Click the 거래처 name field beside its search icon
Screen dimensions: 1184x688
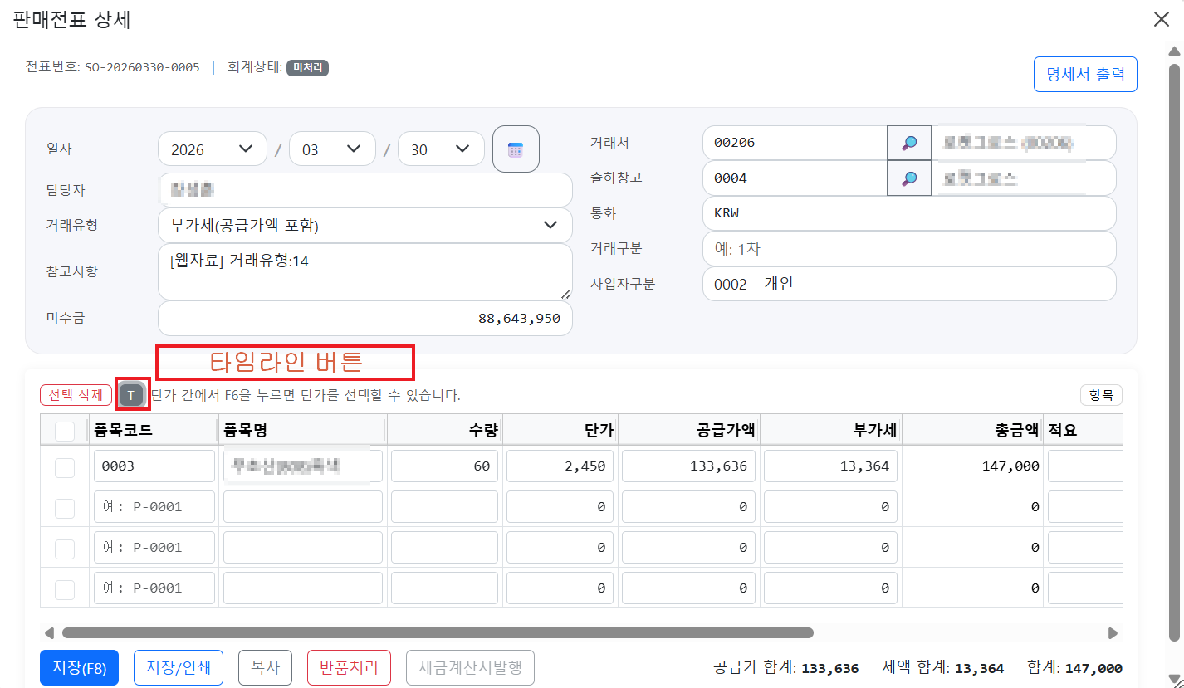[x=1024, y=143]
